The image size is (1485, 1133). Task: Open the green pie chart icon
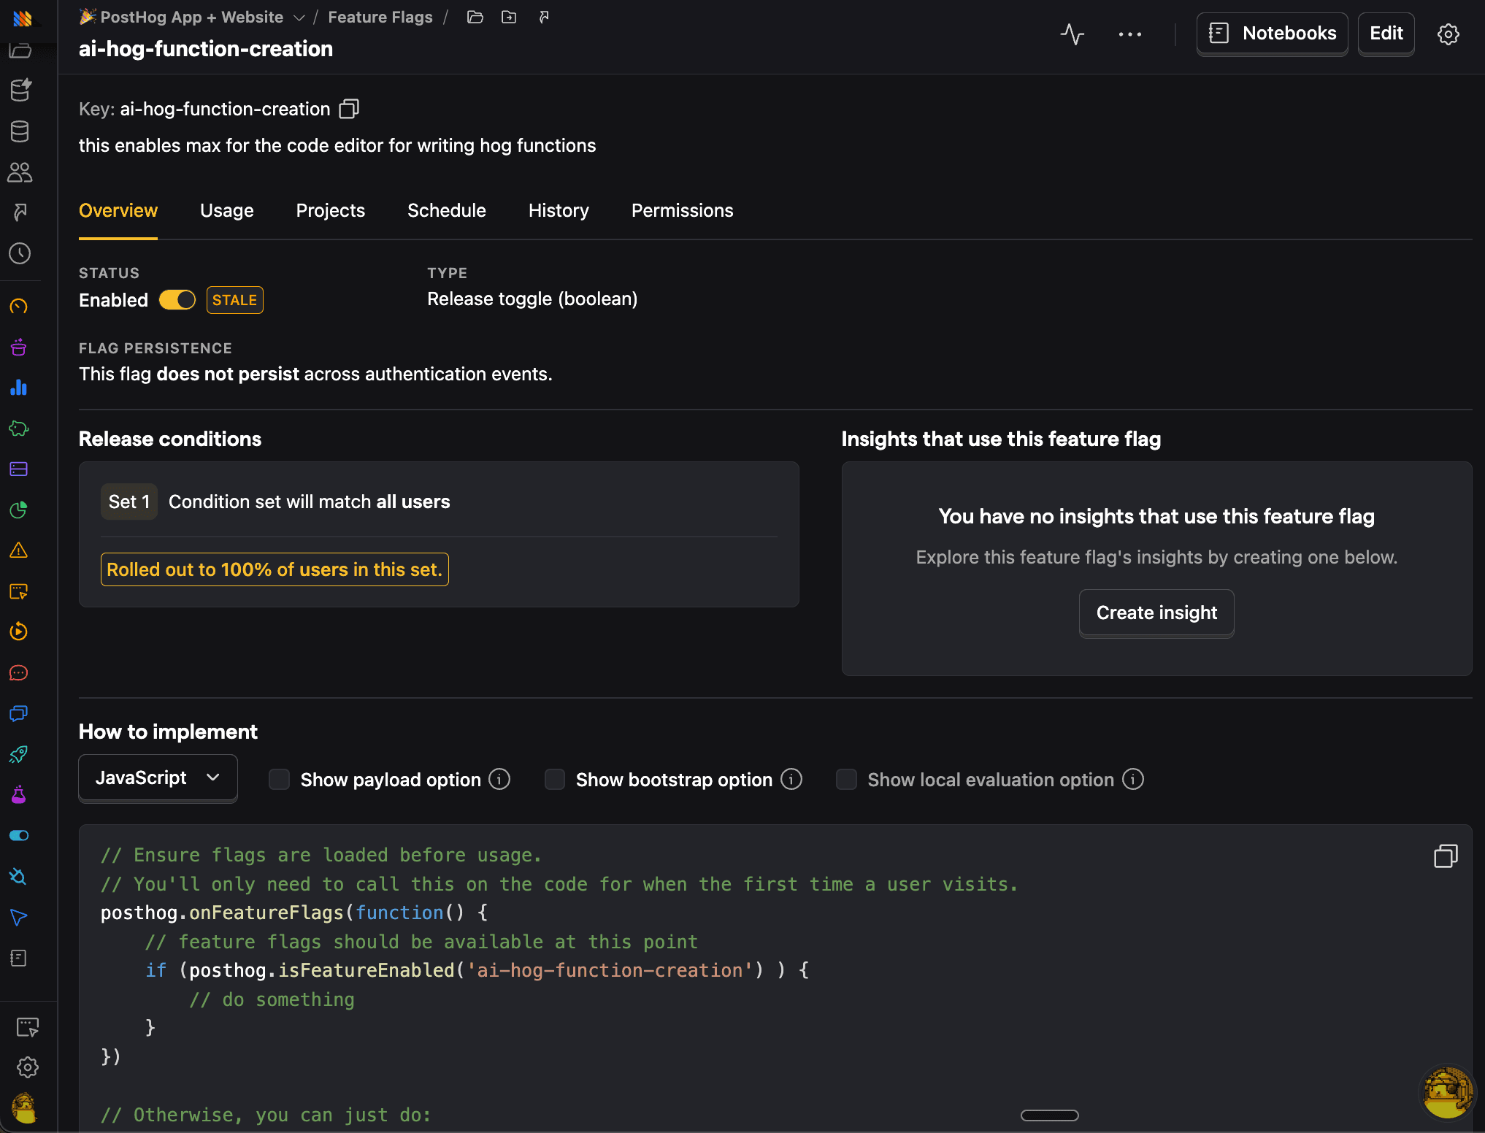pyautogui.click(x=19, y=510)
